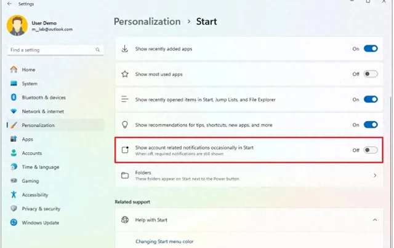The image size is (394, 248).
Task: Click the User Demo profile avatar
Action: pos(17,26)
